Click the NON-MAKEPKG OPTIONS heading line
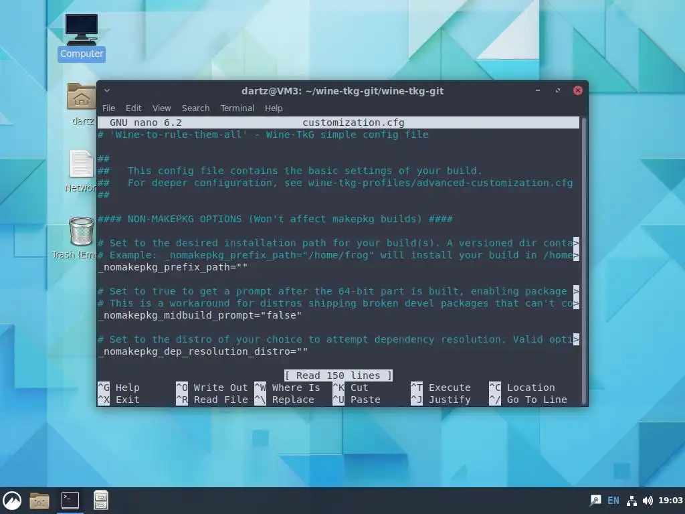This screenshot has width=685, height=514. coord(275,219)
